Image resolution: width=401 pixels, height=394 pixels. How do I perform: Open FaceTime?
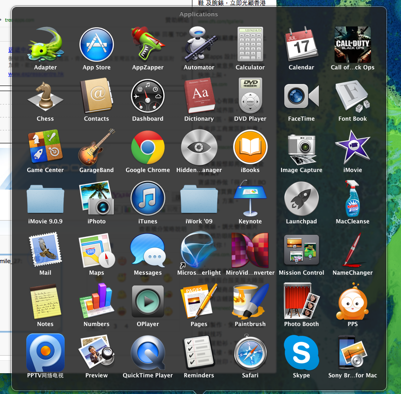coord(301,96)
